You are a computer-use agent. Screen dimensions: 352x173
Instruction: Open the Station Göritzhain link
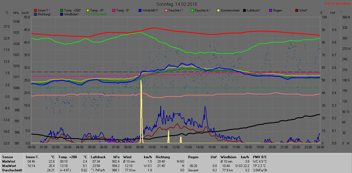337,4
